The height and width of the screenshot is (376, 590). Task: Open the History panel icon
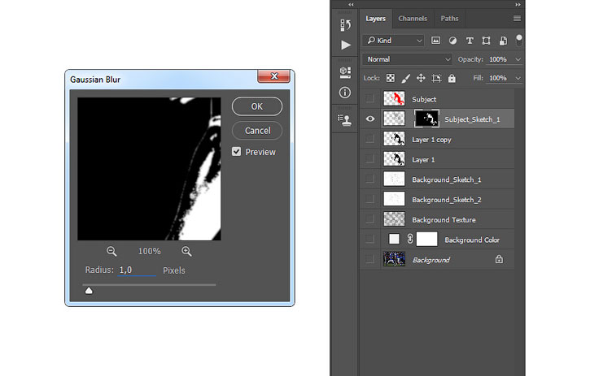[345, 25]
